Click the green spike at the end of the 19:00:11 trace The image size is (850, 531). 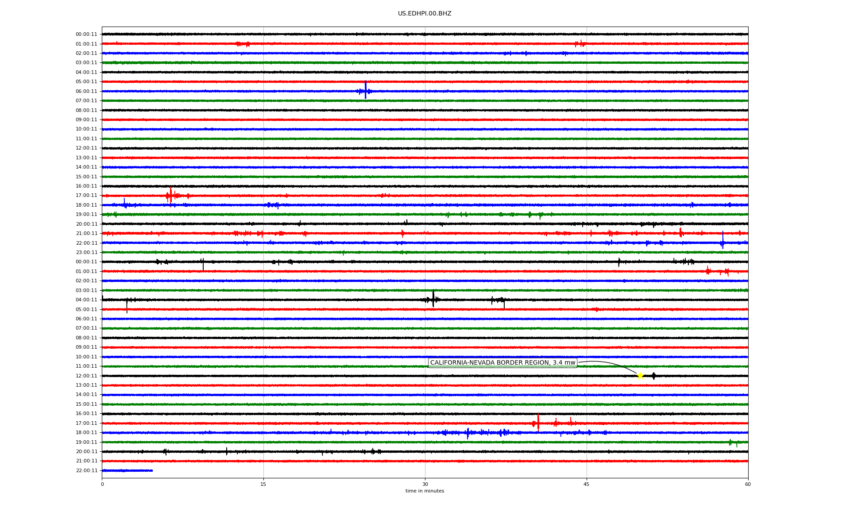[730, 442]
